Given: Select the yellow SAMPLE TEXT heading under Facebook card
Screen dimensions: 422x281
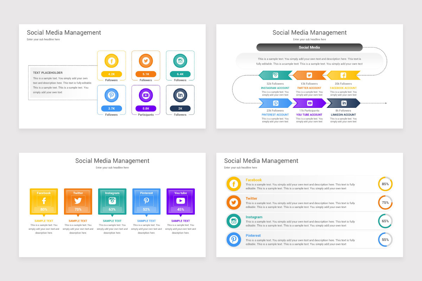Looking at the screenshot, I should pyautogui.click(x=44, y=221).
